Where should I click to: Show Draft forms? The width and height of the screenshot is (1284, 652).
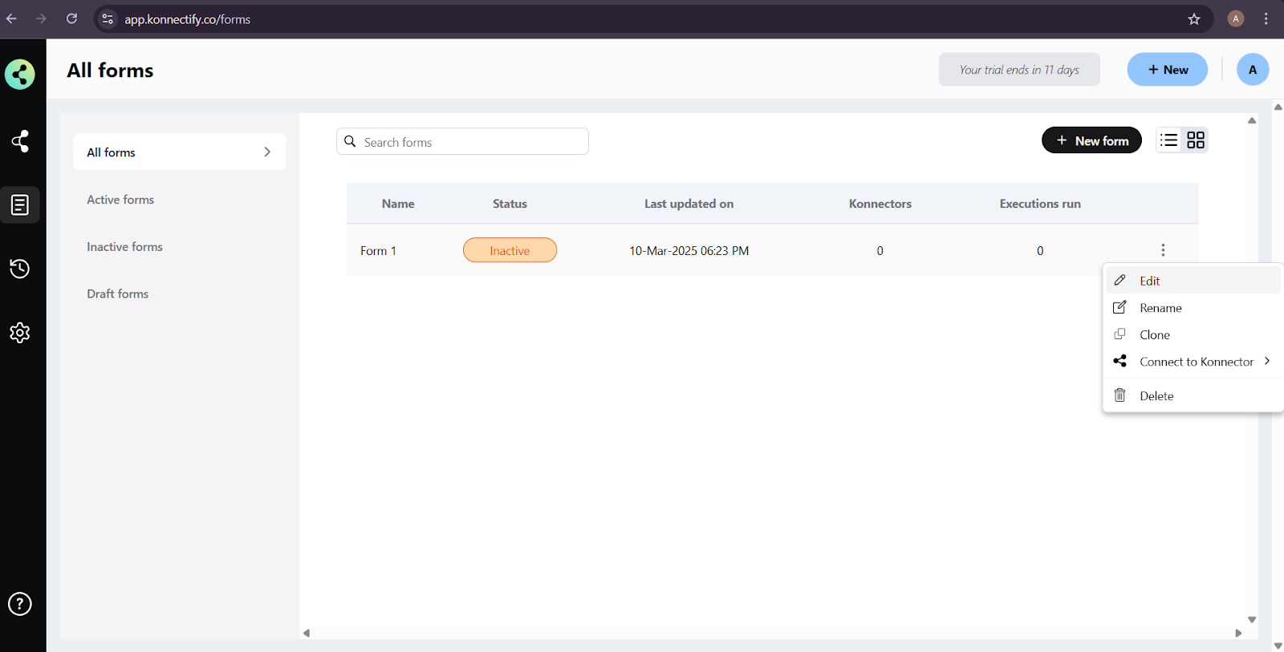point(118,294)
